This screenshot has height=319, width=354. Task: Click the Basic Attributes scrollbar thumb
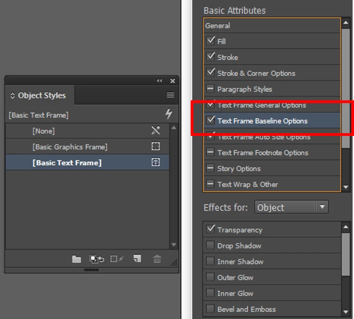coord(345,88)
